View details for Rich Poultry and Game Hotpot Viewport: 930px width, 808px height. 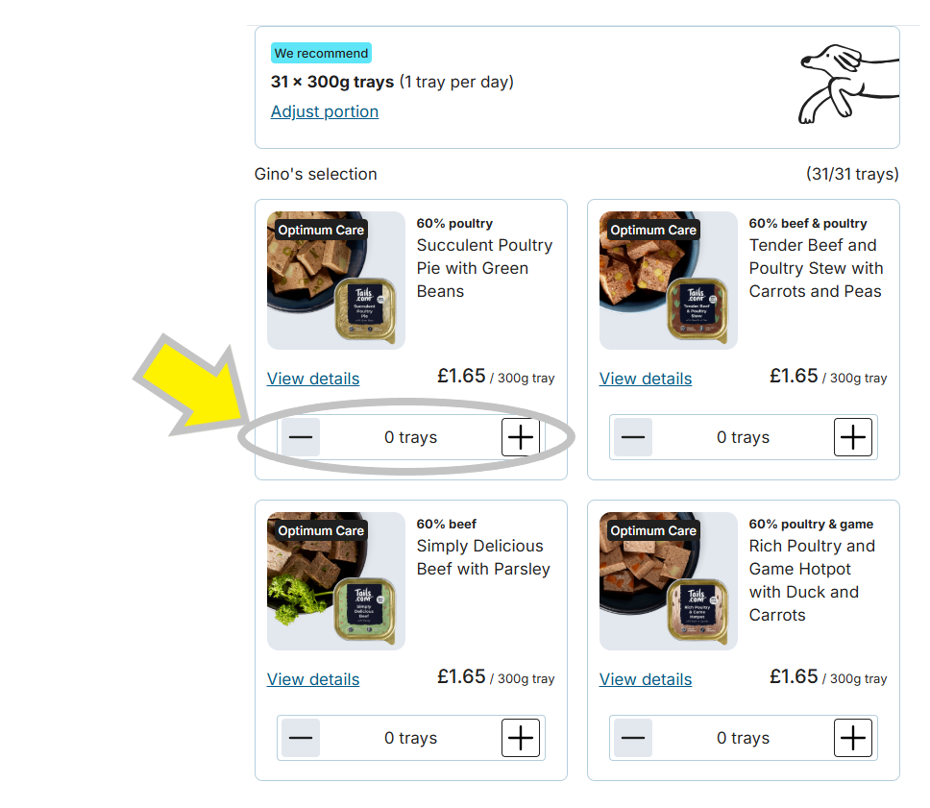click(646, 679)
